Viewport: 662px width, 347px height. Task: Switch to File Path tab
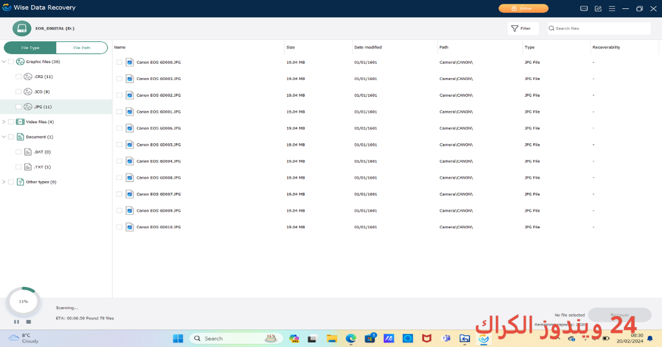coord(81,48)
